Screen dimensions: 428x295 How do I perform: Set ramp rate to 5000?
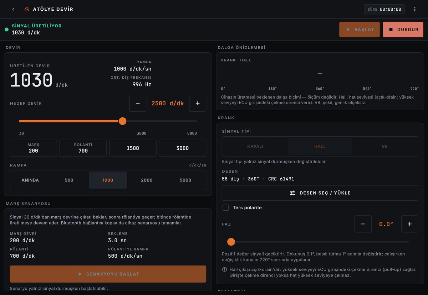click(185, 180)
